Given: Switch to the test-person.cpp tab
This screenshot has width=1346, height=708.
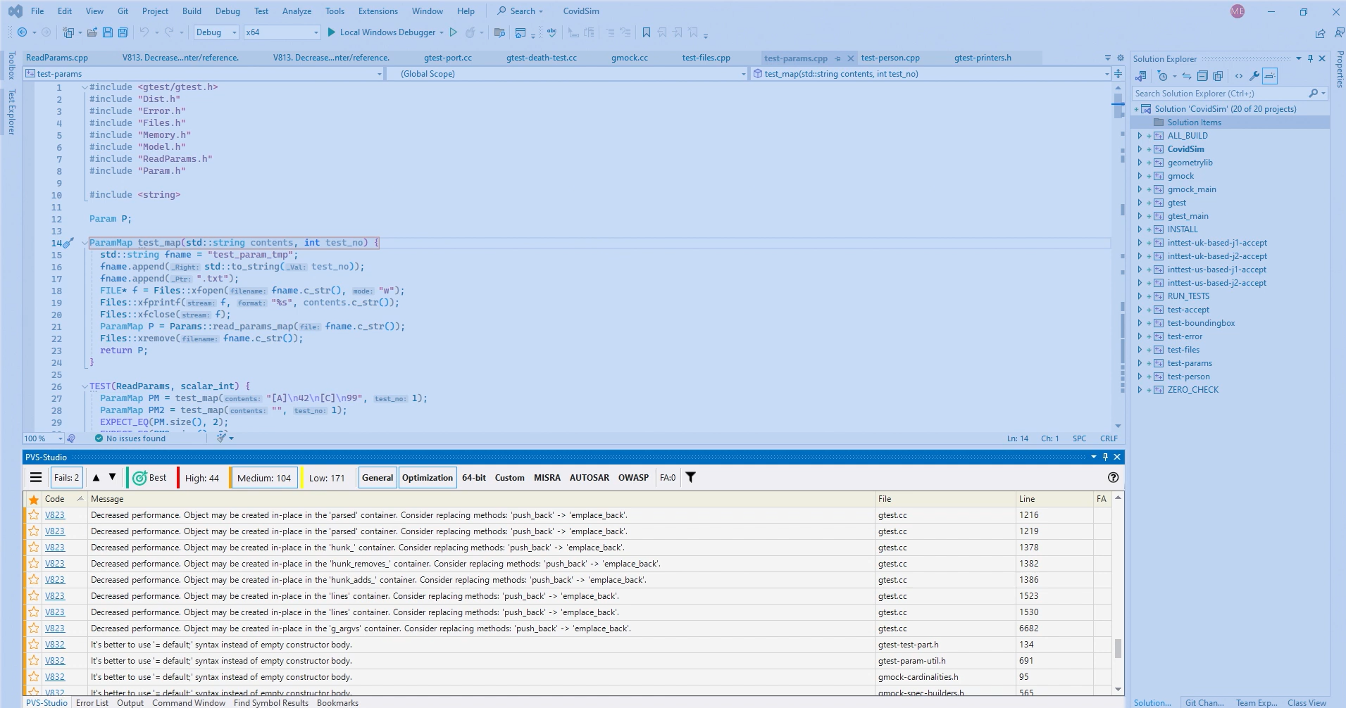Looking at the screenshot, I should coord(890,58).
